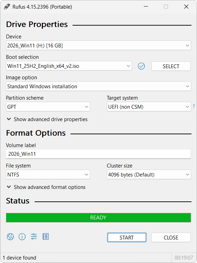The height and width of the screenshot is (263, 197).
Task: Open the language globe icon
Action: click(10, 237)
